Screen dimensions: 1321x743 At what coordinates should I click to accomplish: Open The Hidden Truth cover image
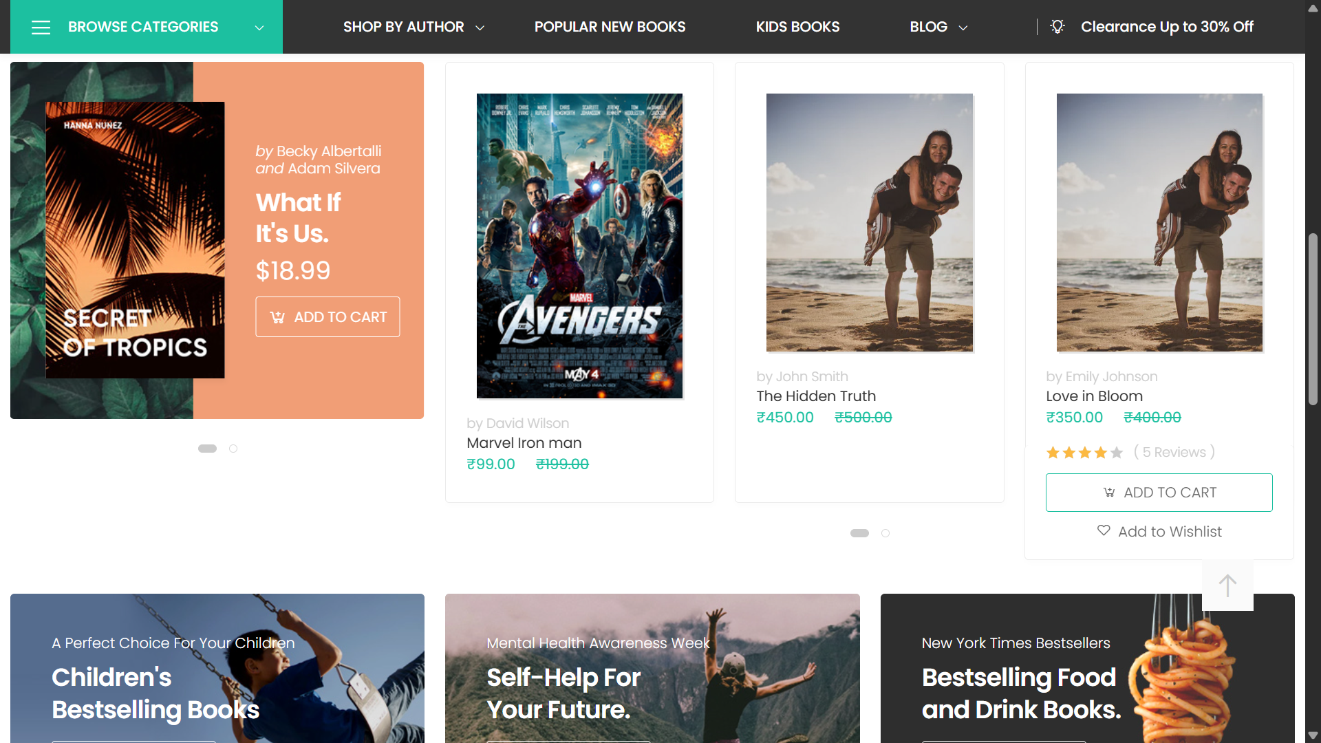(x=870, y=222)
